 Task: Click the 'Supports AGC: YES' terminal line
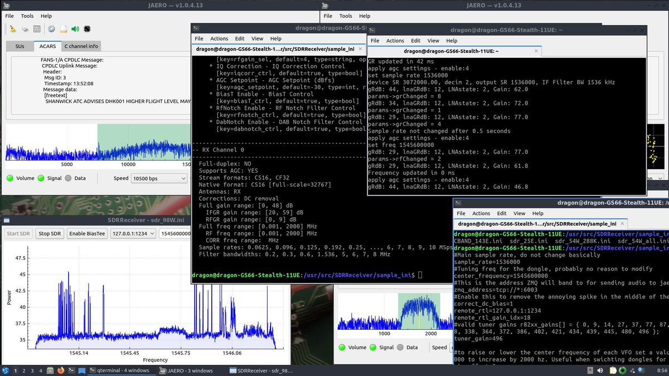[x=229, y=170]
